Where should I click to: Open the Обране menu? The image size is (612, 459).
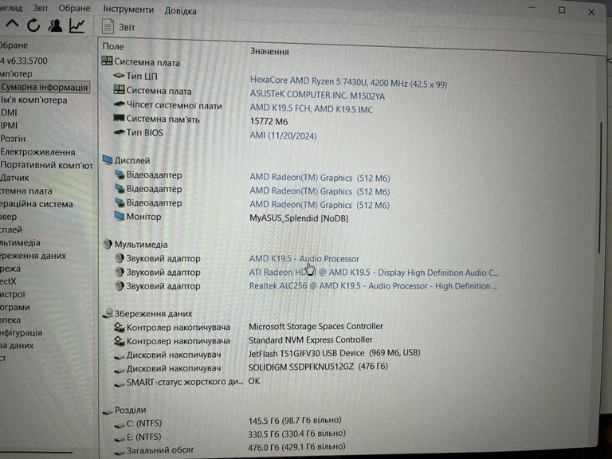point(74,8)
